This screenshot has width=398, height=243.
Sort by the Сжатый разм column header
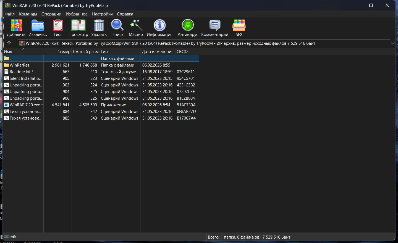(85, 52)
